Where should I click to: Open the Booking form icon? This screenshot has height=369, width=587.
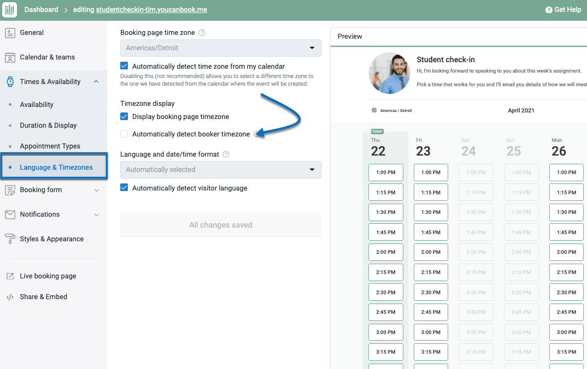pos(9,190)
